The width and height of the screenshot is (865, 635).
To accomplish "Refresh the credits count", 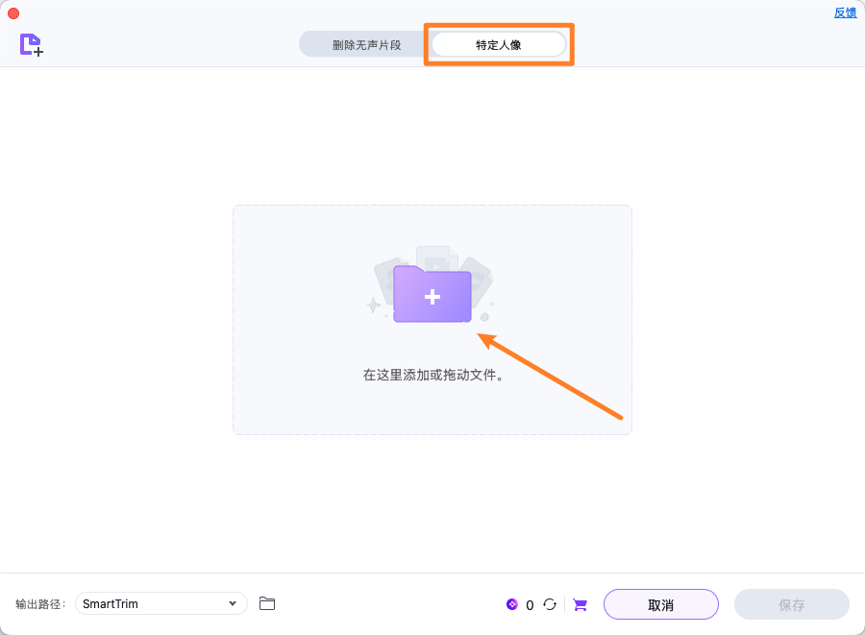I will tap(550, 604).
